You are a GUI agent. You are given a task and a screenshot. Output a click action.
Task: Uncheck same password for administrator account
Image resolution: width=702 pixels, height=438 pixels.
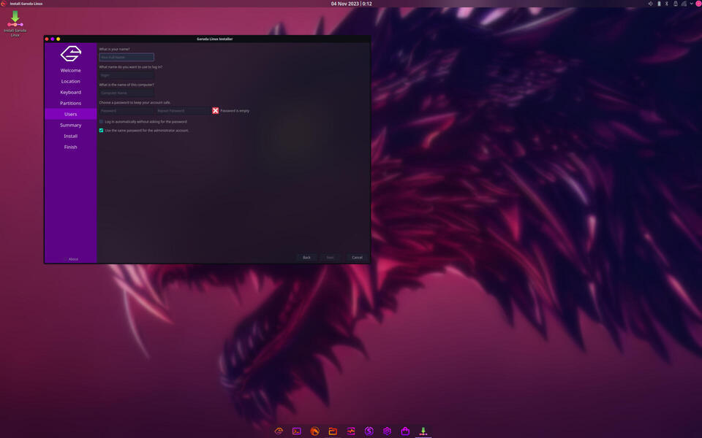[101, 131]
